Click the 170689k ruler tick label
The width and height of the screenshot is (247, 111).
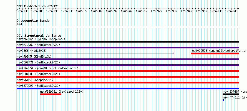(x=112, y=11)
